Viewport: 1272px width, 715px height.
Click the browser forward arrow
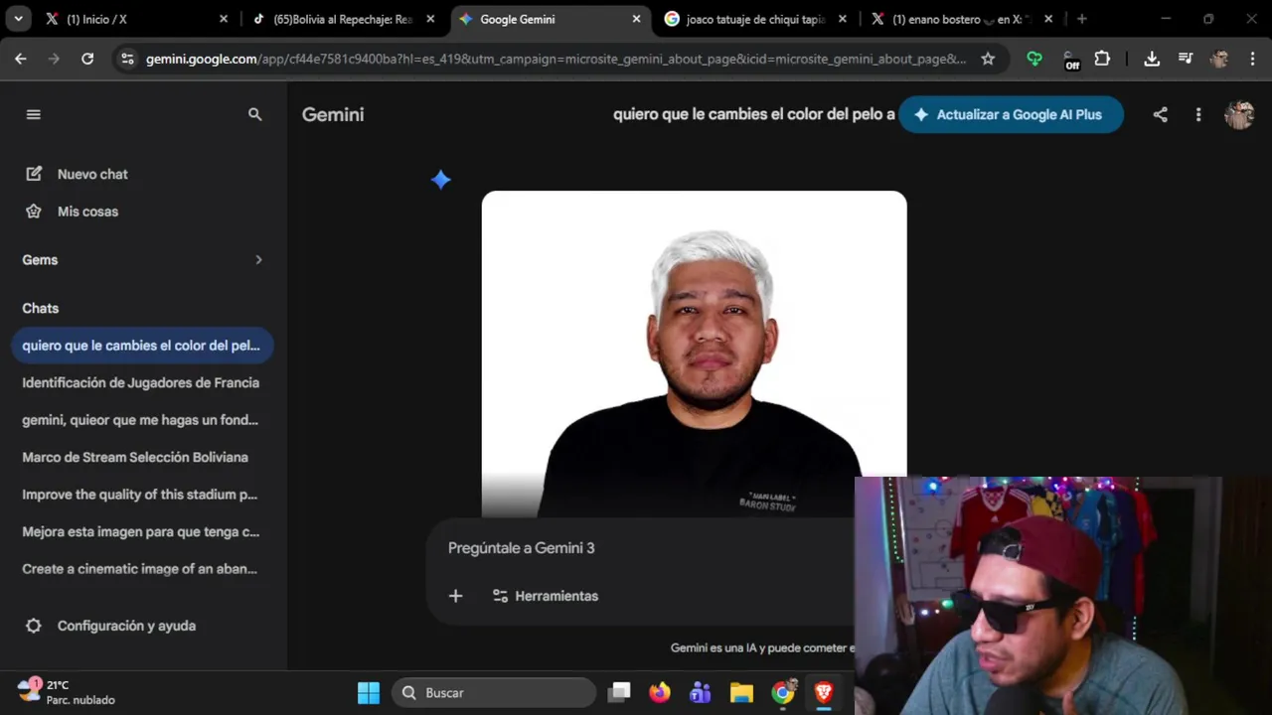point(54,59)
